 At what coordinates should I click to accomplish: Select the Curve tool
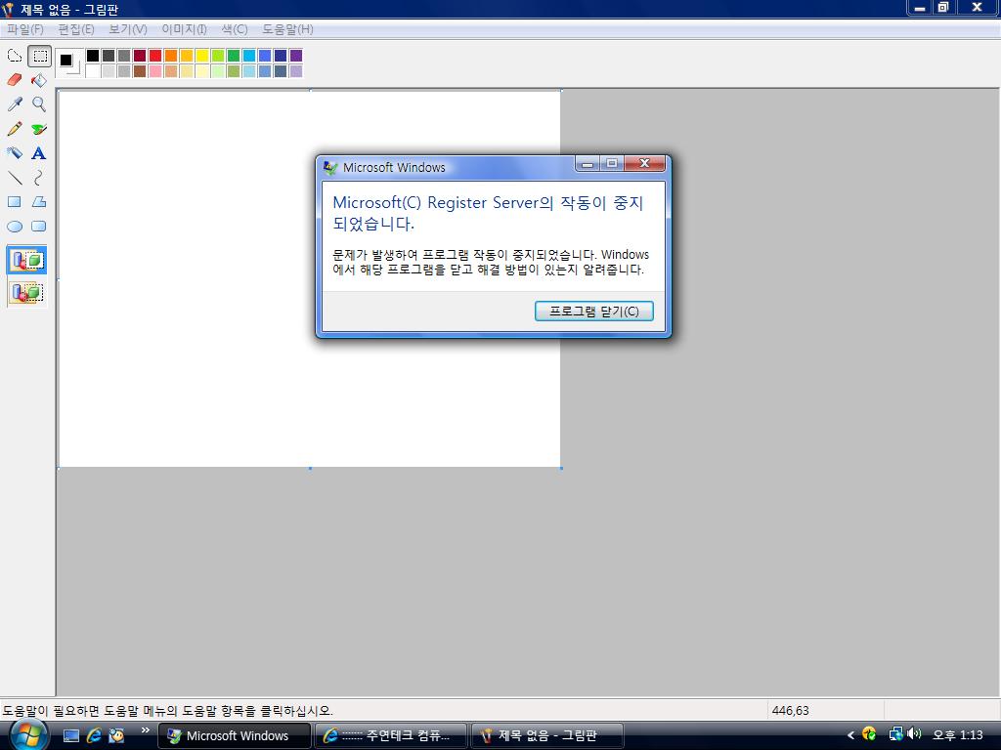click(x=39, y=178)
